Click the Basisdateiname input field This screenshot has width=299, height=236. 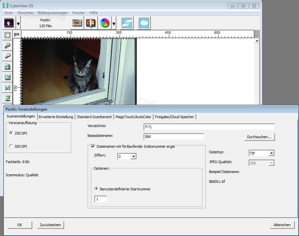pyautogui.click(x=173, y=136)
